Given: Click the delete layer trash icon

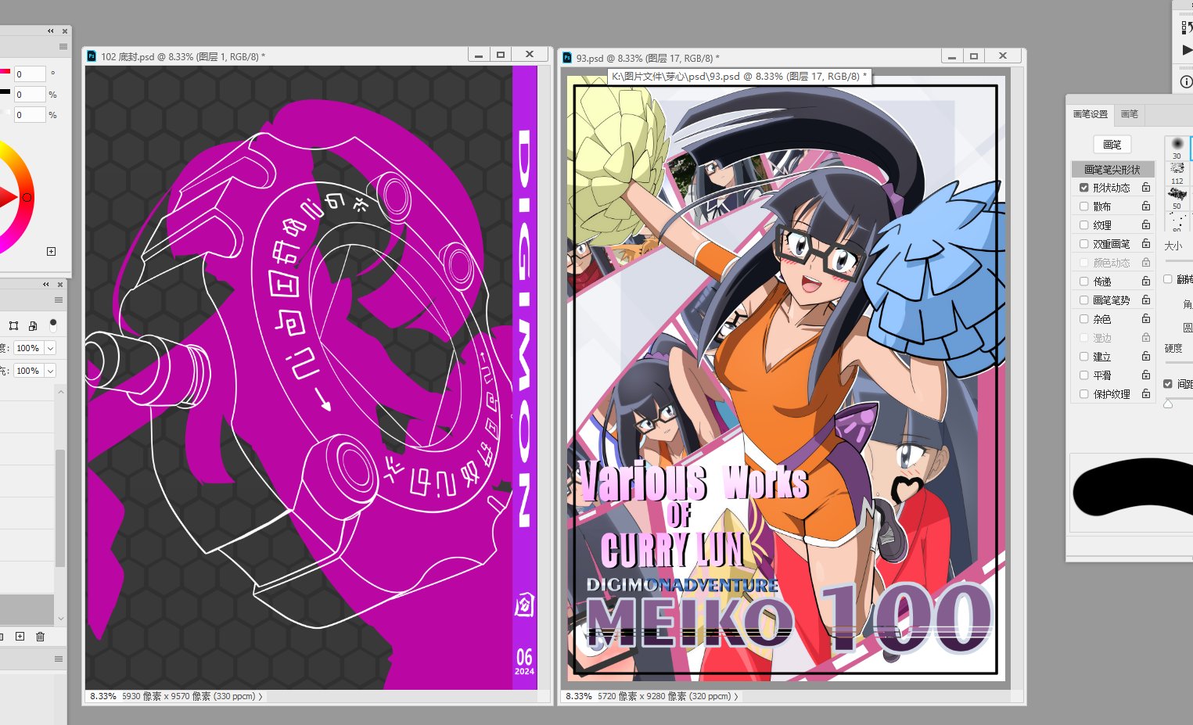Looking at the screenshot, I should [x=41, y=637].
